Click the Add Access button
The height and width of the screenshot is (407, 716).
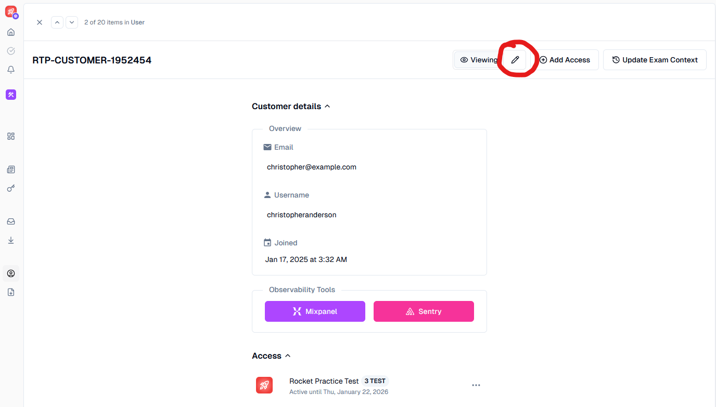click(x=565, y=60)
